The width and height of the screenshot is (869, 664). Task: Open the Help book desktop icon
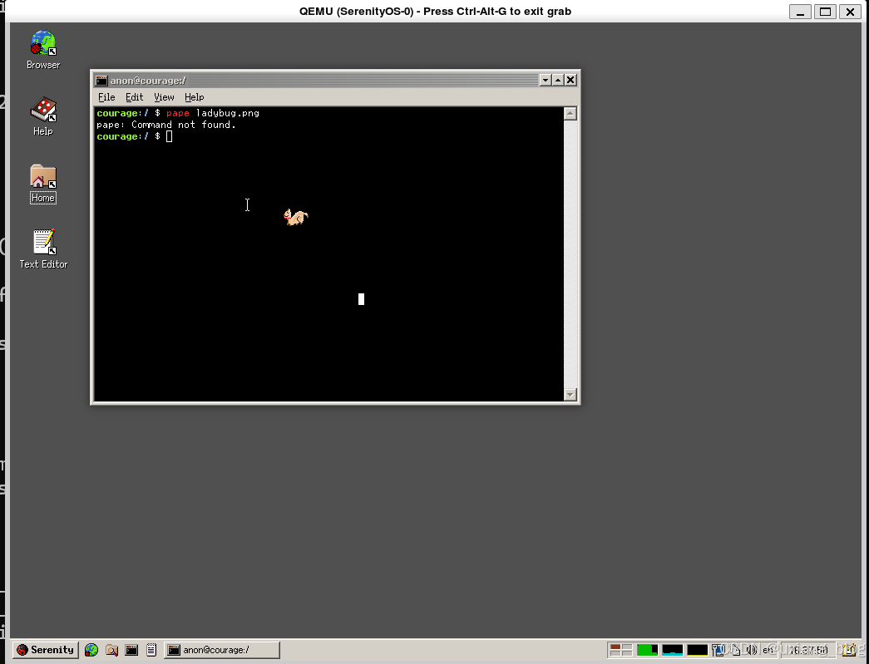coord(43,116)
